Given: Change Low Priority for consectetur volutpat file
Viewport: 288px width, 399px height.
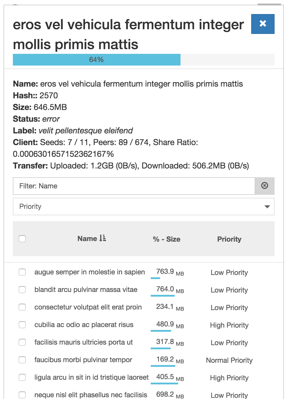Looking at the screenshot, I should click(x=229, y=307).
